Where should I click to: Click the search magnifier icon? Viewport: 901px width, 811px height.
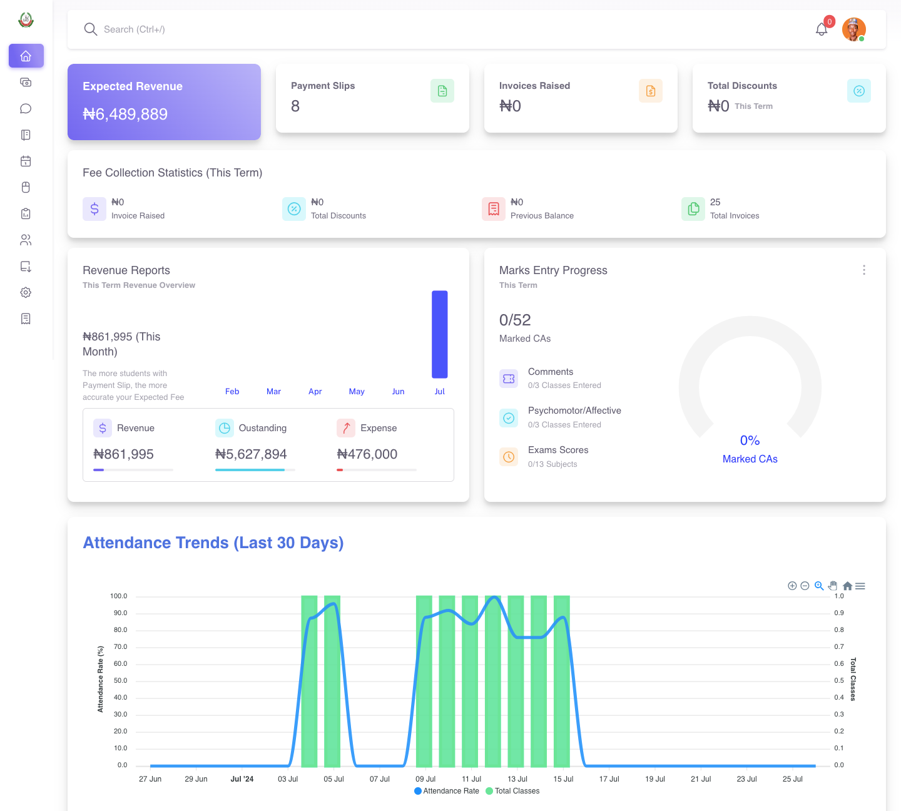click(x=91, y=29)
